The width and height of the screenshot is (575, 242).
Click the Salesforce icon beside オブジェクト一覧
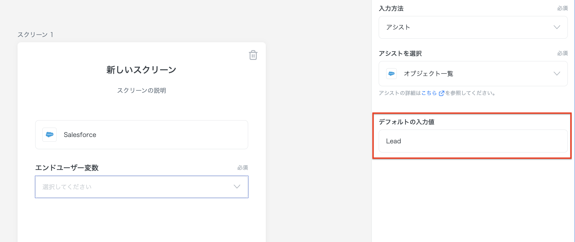(x=391, y=73)
